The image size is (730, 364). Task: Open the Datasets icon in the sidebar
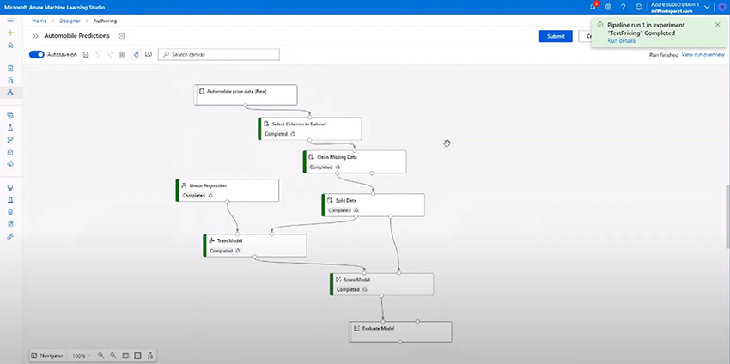coord(10,115)
